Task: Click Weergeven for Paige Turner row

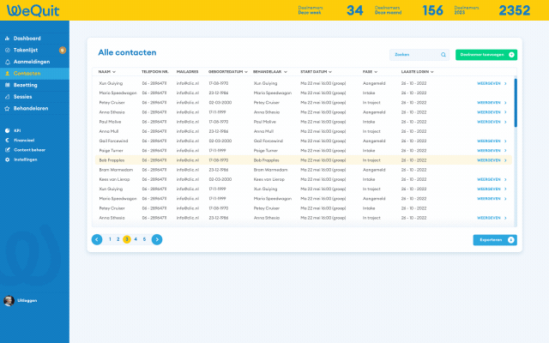Action: click(x=492, y=151)
